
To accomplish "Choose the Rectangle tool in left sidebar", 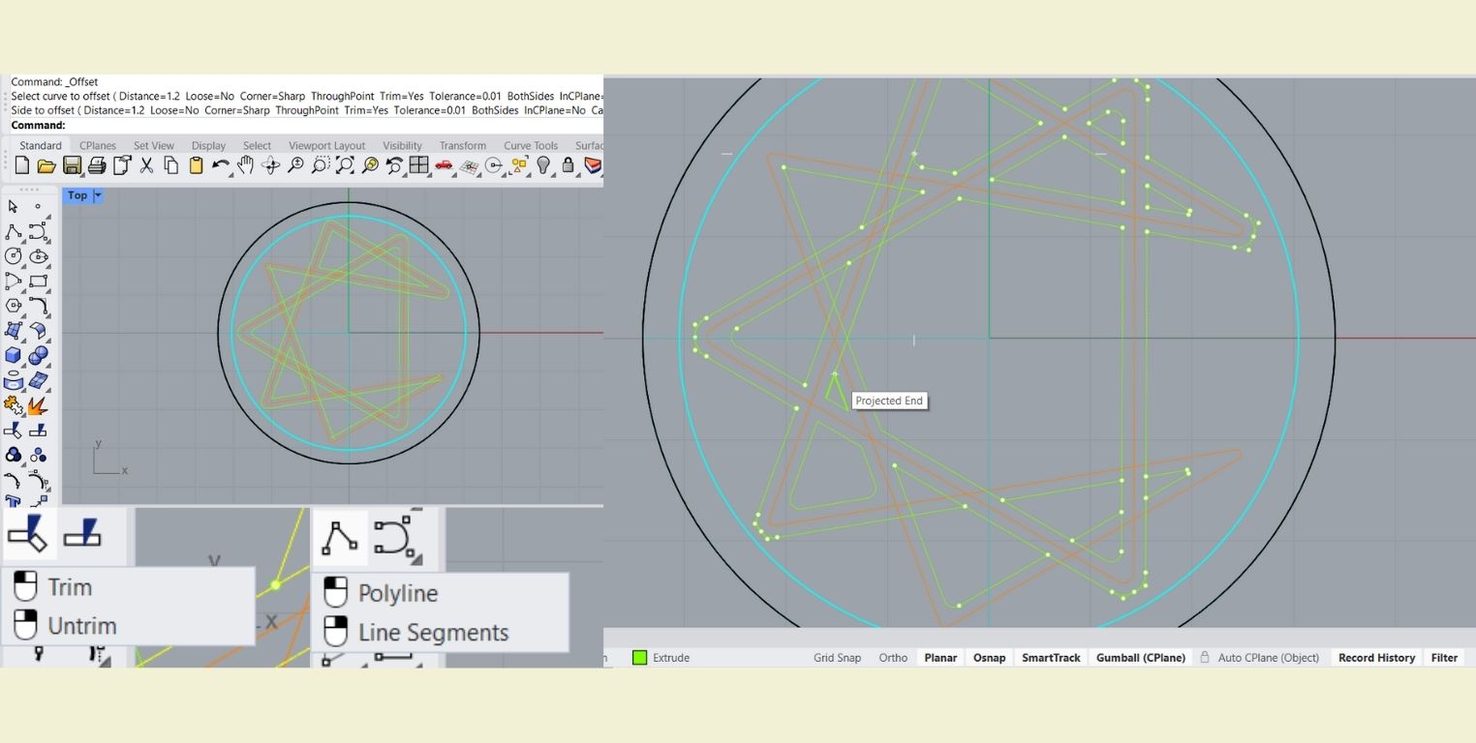I will click(x=38, y=282).
